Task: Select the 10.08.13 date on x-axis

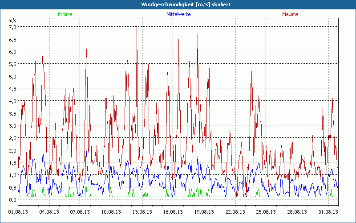Action: pos(111,212)
